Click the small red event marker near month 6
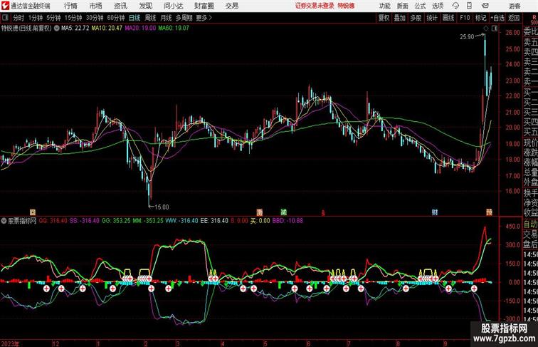 click(323, 213)
